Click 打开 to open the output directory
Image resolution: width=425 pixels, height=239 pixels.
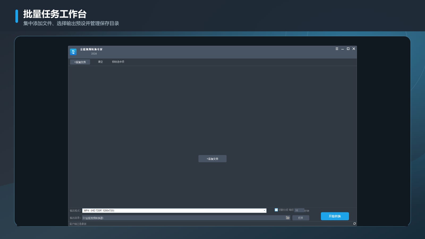(x=301, y=218)
